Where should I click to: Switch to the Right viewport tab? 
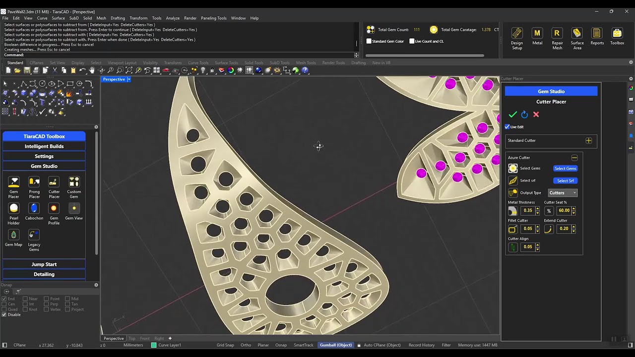point(159,339)
